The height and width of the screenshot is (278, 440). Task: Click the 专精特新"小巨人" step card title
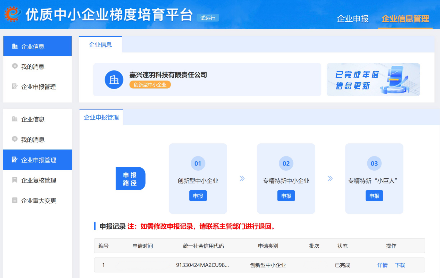tap(373, 181)
